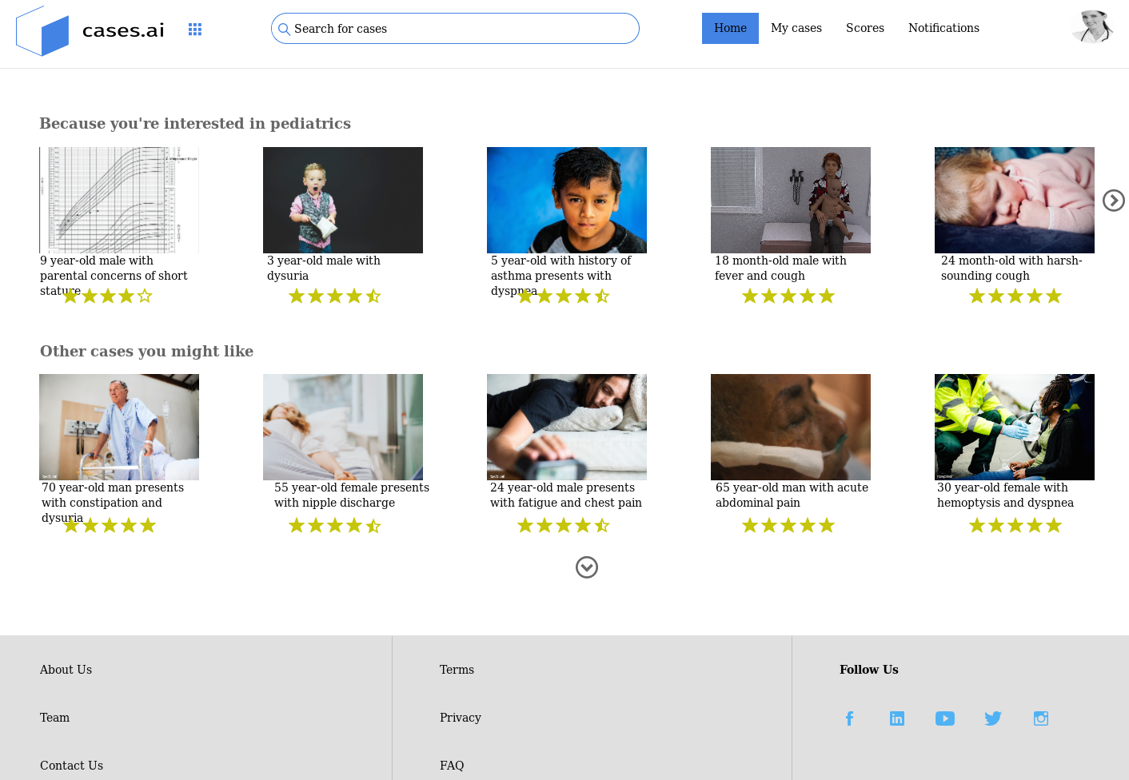Click 'Other cases you might like' heading
The image size is (1129, 780).
(x=146, y=352)
